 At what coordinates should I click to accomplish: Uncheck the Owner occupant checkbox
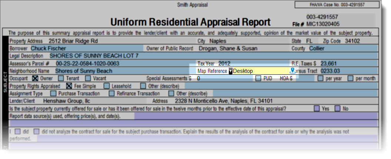pos(35,78)
